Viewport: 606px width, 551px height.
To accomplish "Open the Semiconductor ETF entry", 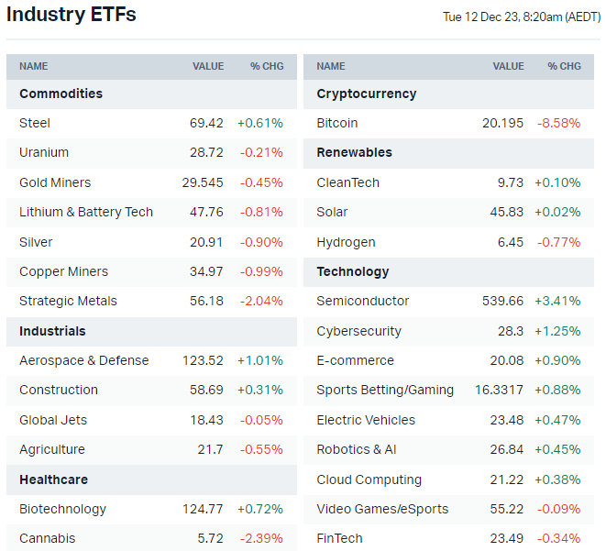I will click(363, 301).
